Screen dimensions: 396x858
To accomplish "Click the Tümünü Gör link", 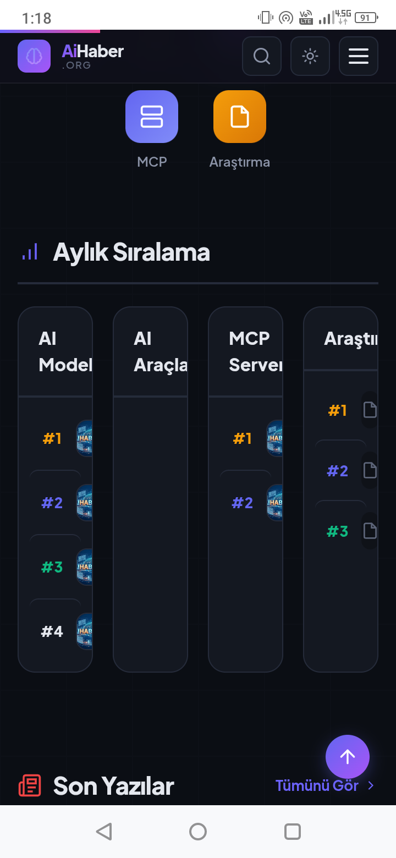I will pos(317,785).
